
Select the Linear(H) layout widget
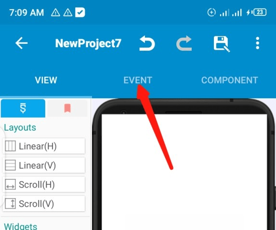[x=44, y=146]
